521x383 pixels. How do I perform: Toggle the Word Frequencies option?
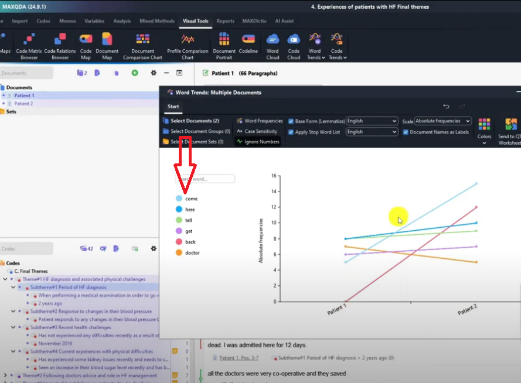(260, 121)
